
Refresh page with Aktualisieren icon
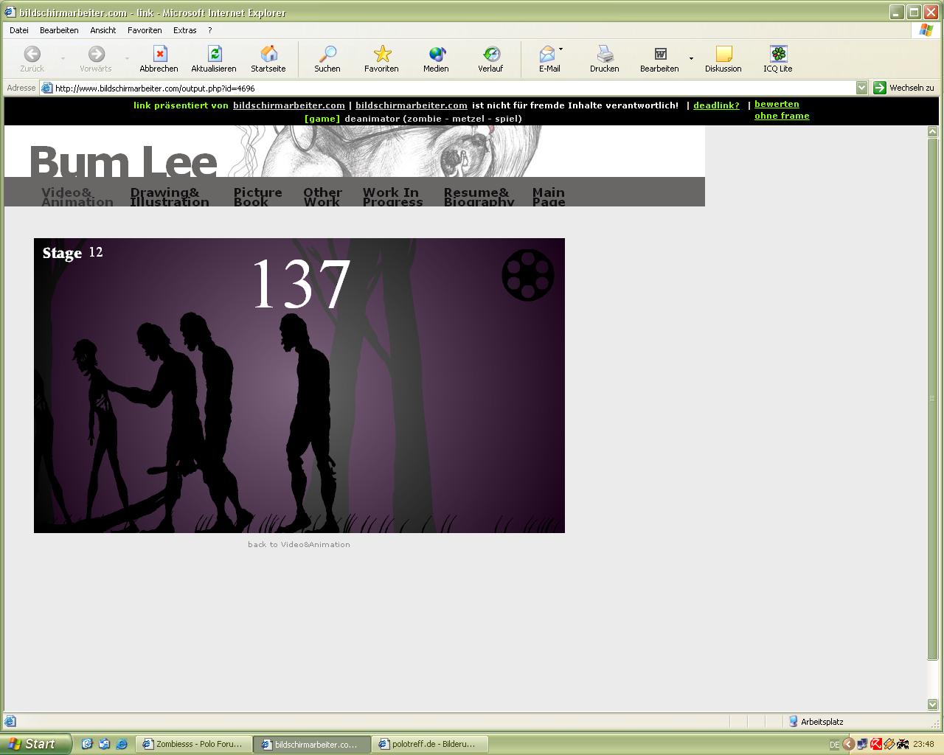[214, 54]
